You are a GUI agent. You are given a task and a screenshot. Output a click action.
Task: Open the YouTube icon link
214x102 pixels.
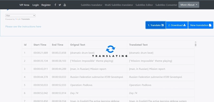pos(65,5)
